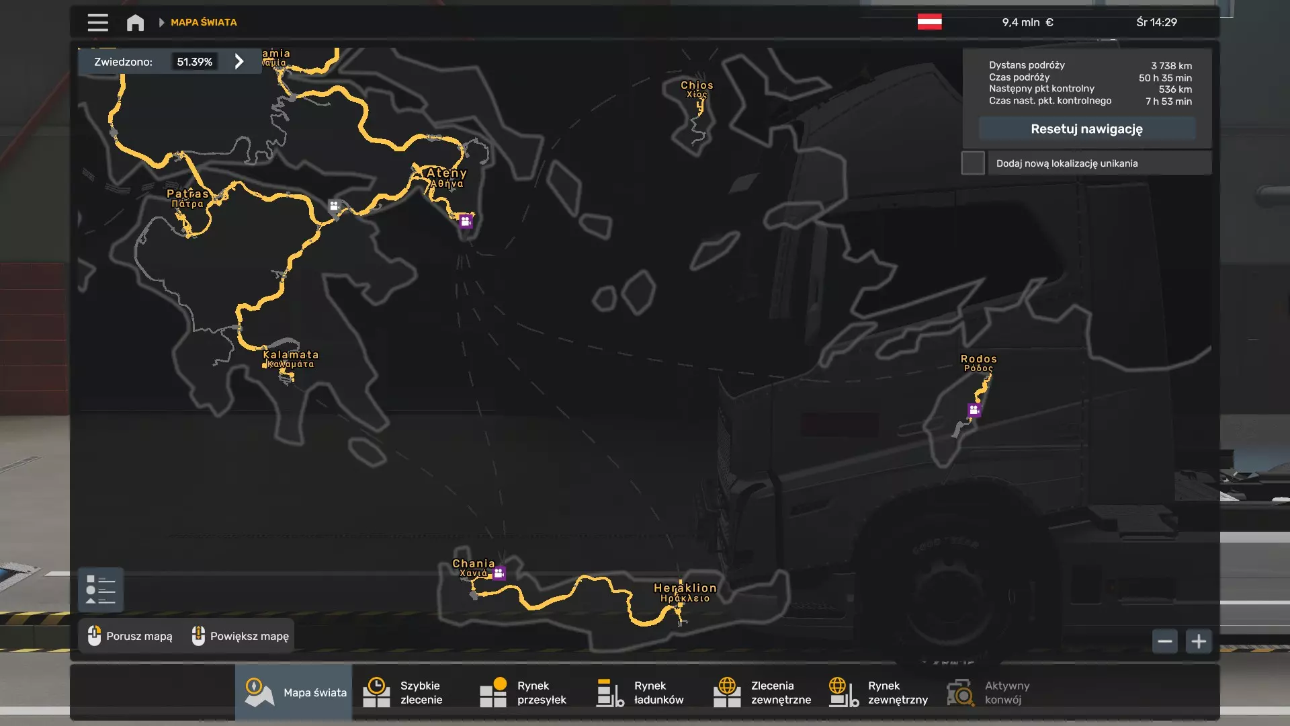The image size is (1290, 726).
Task: Zoom out map with minus button
Action: (x=1165, y=641)
